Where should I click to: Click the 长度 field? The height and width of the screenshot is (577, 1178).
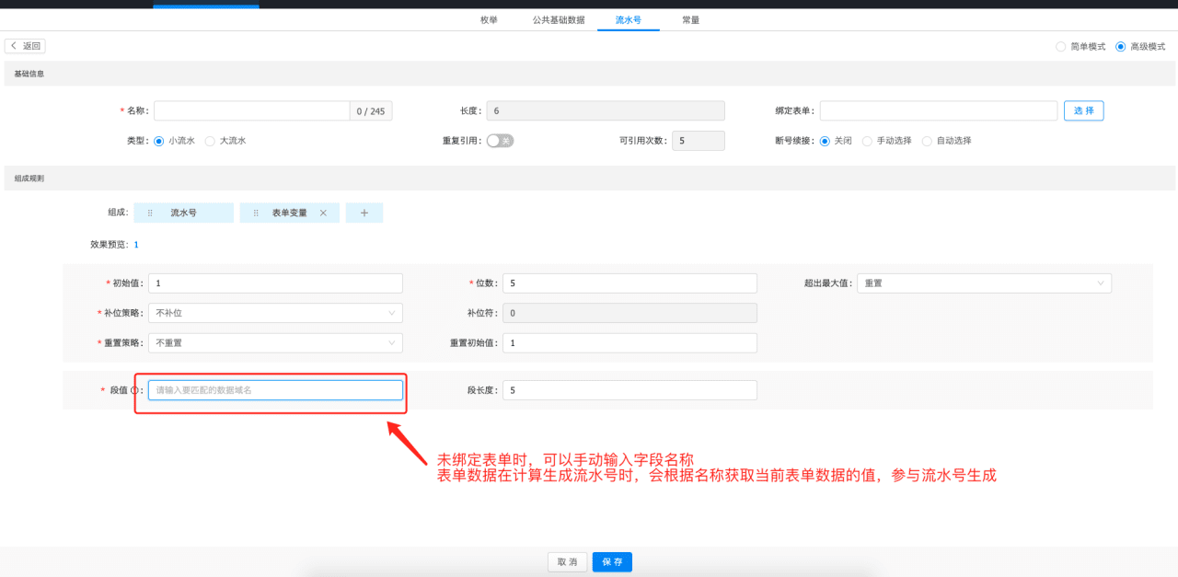(606, 110)
